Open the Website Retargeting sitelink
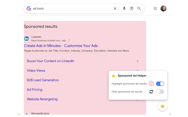The image size is (188, 117). 42,99
